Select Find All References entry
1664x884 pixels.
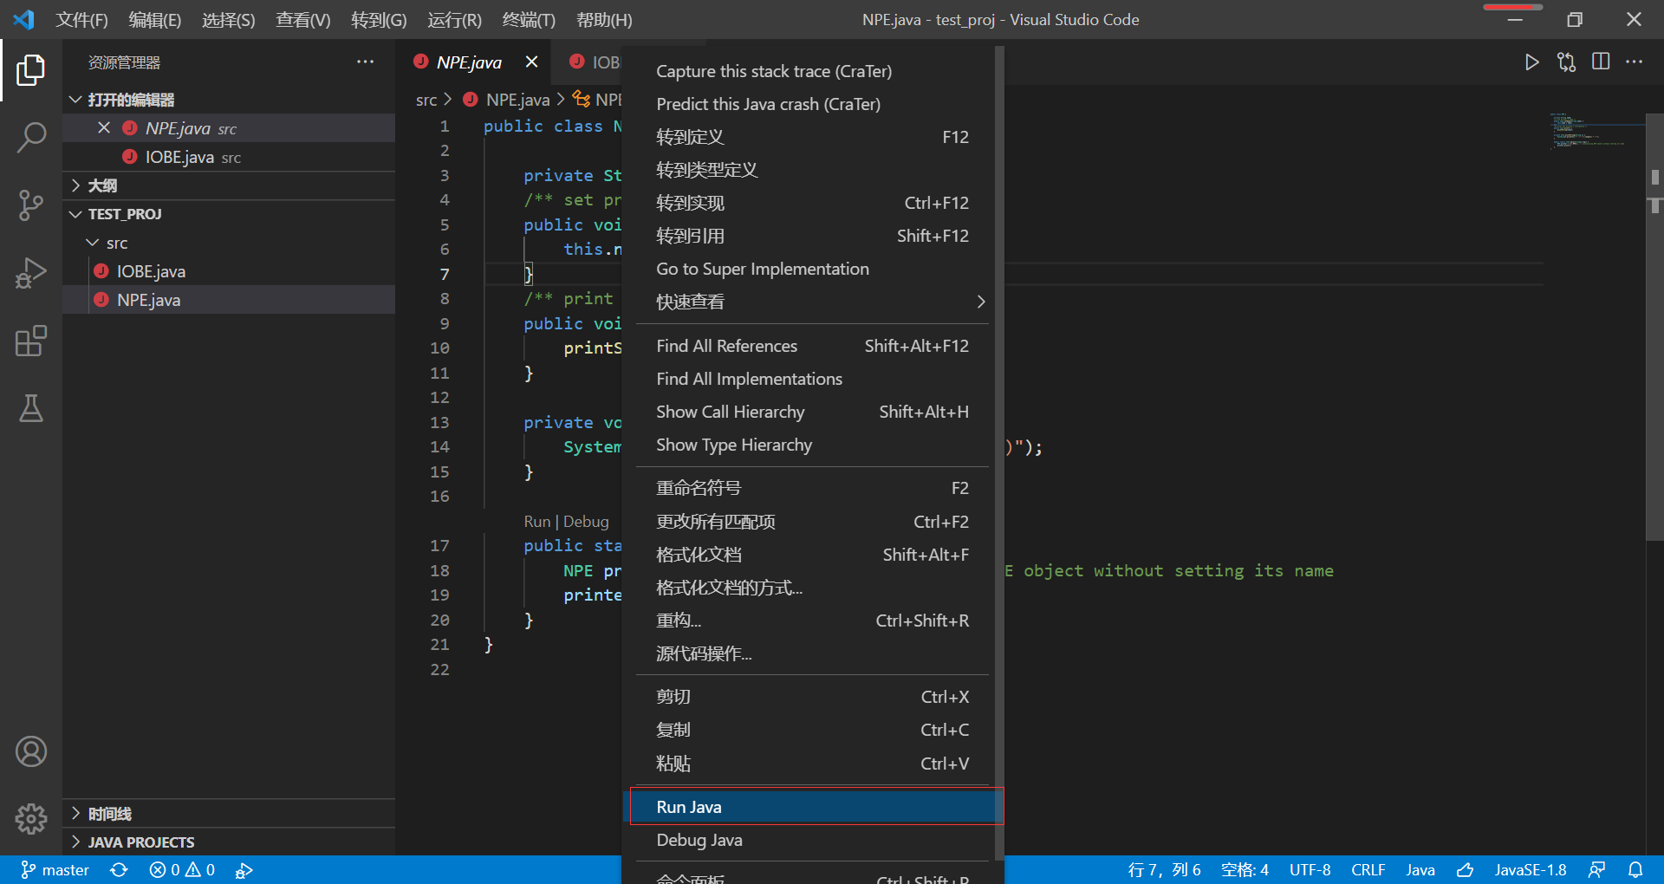813,346
